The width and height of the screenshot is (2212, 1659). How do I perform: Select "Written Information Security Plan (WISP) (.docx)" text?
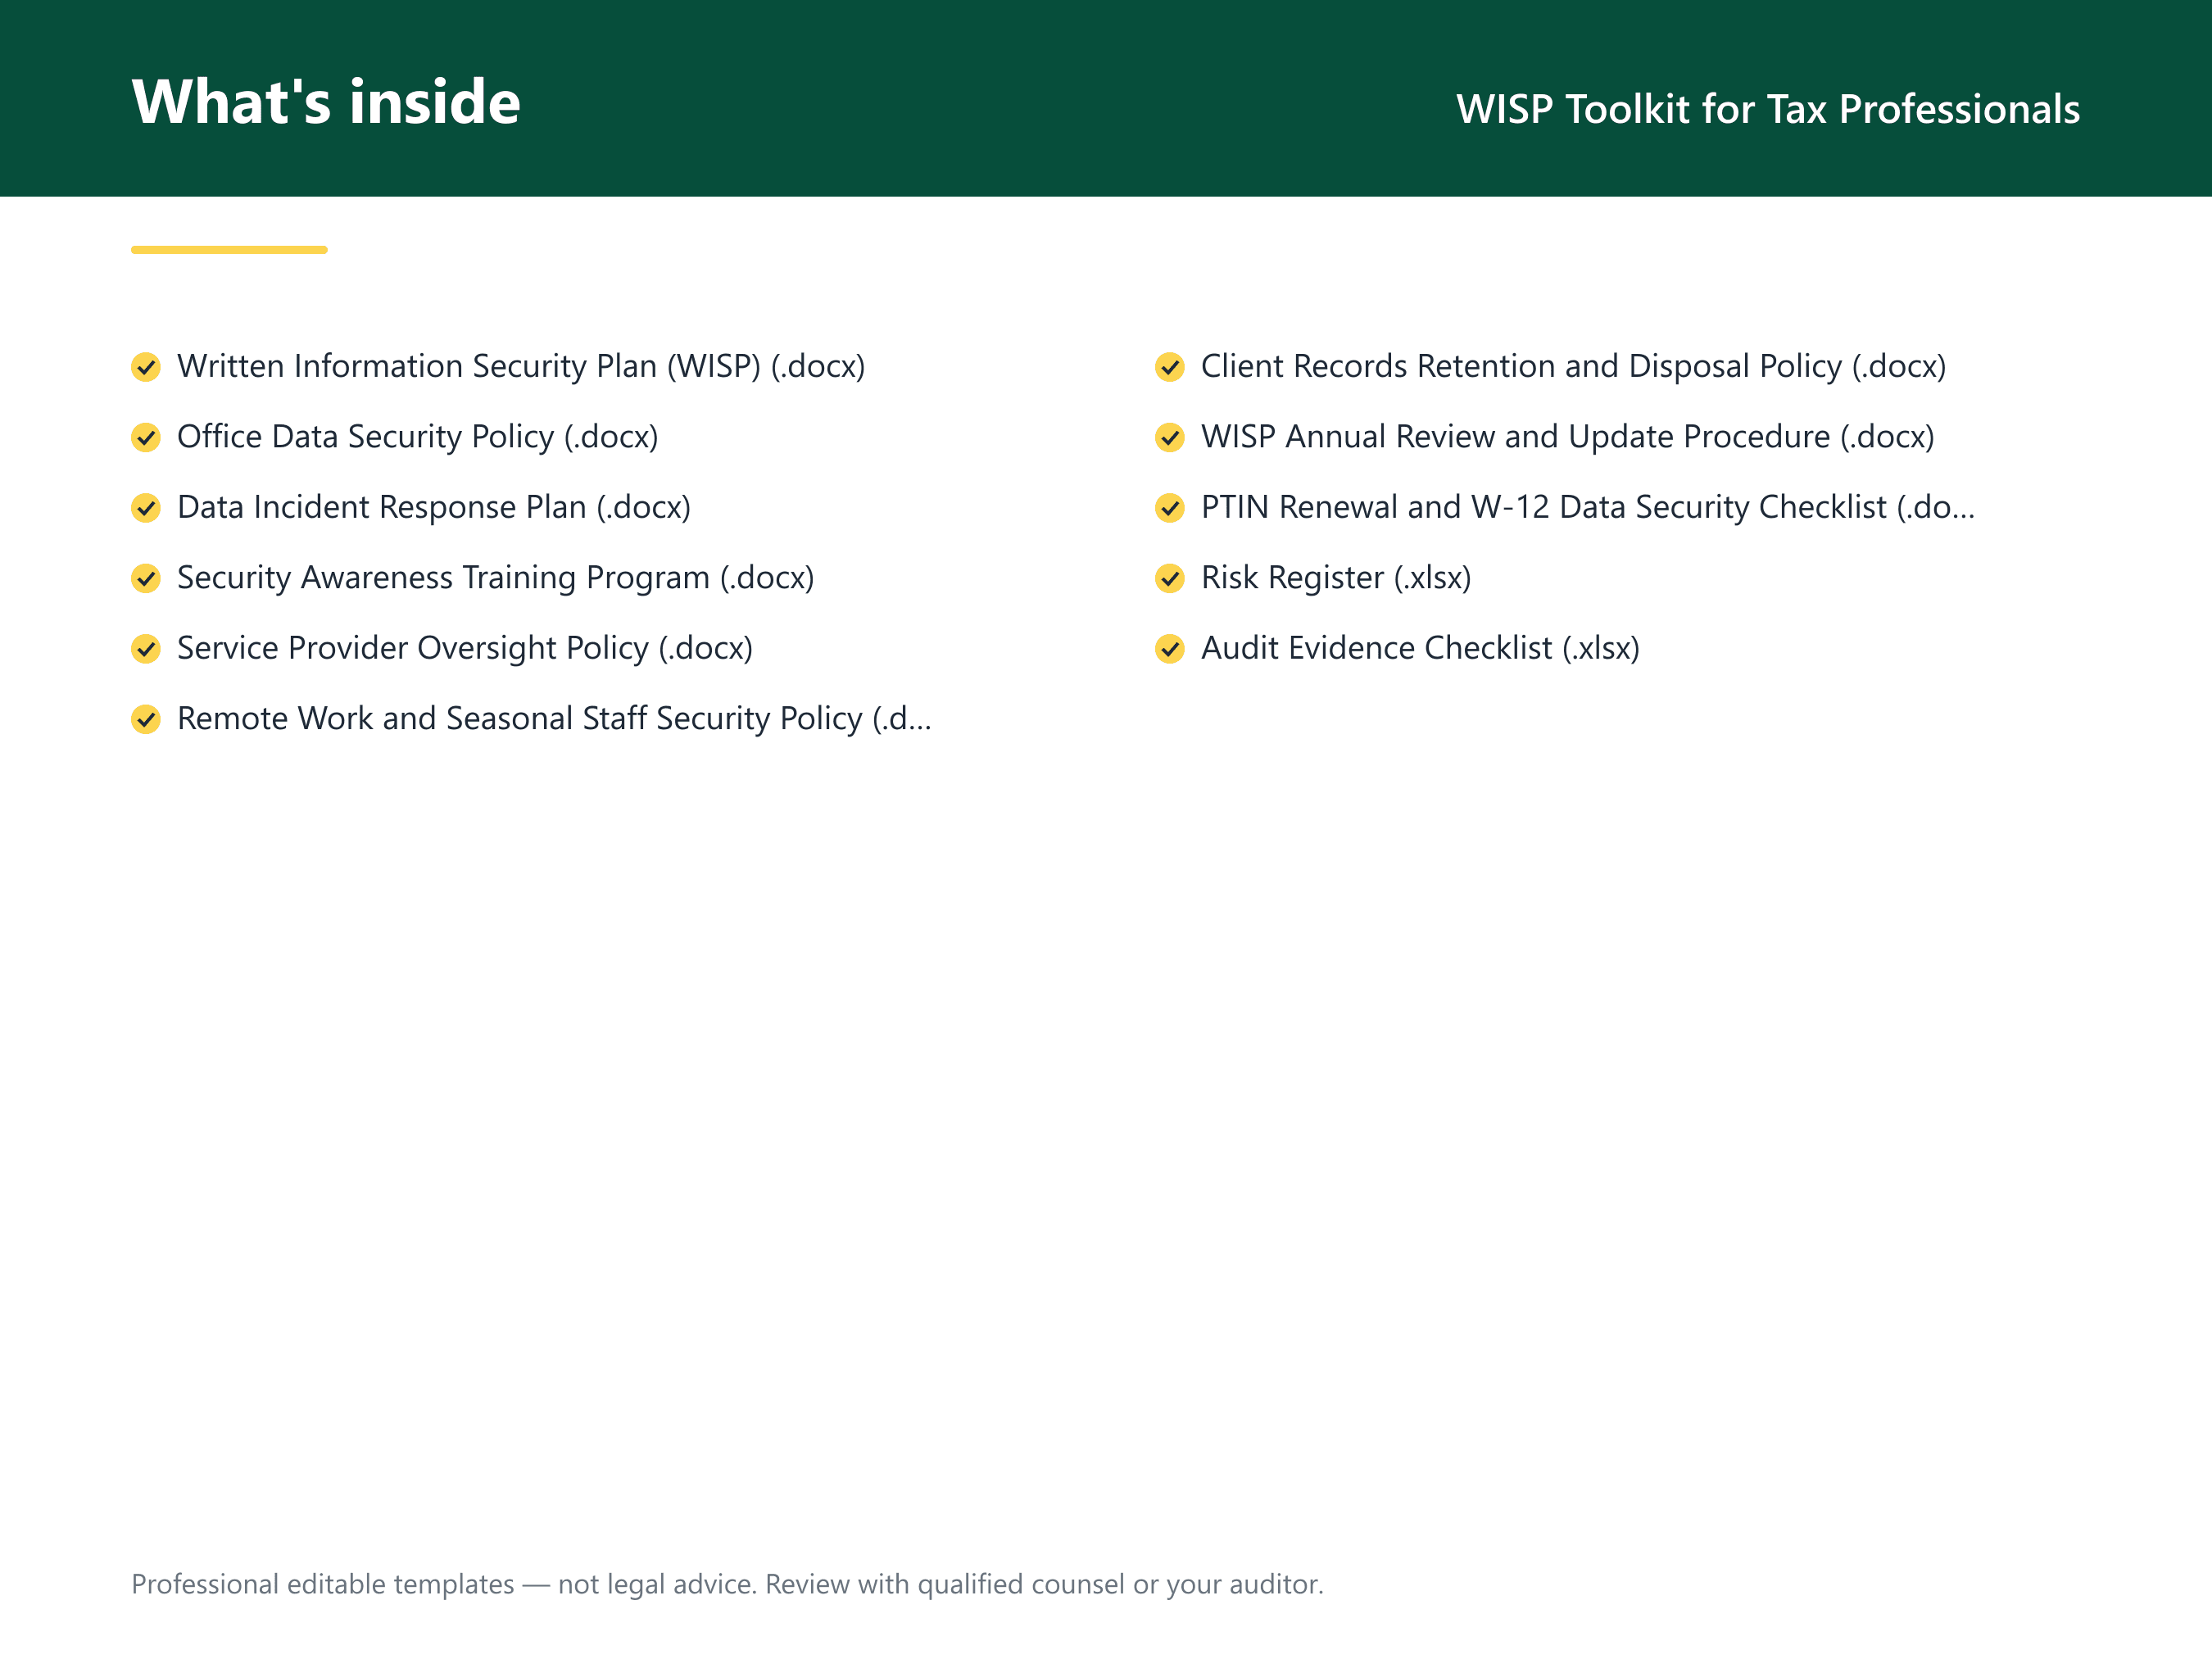[x=521, y=367]
